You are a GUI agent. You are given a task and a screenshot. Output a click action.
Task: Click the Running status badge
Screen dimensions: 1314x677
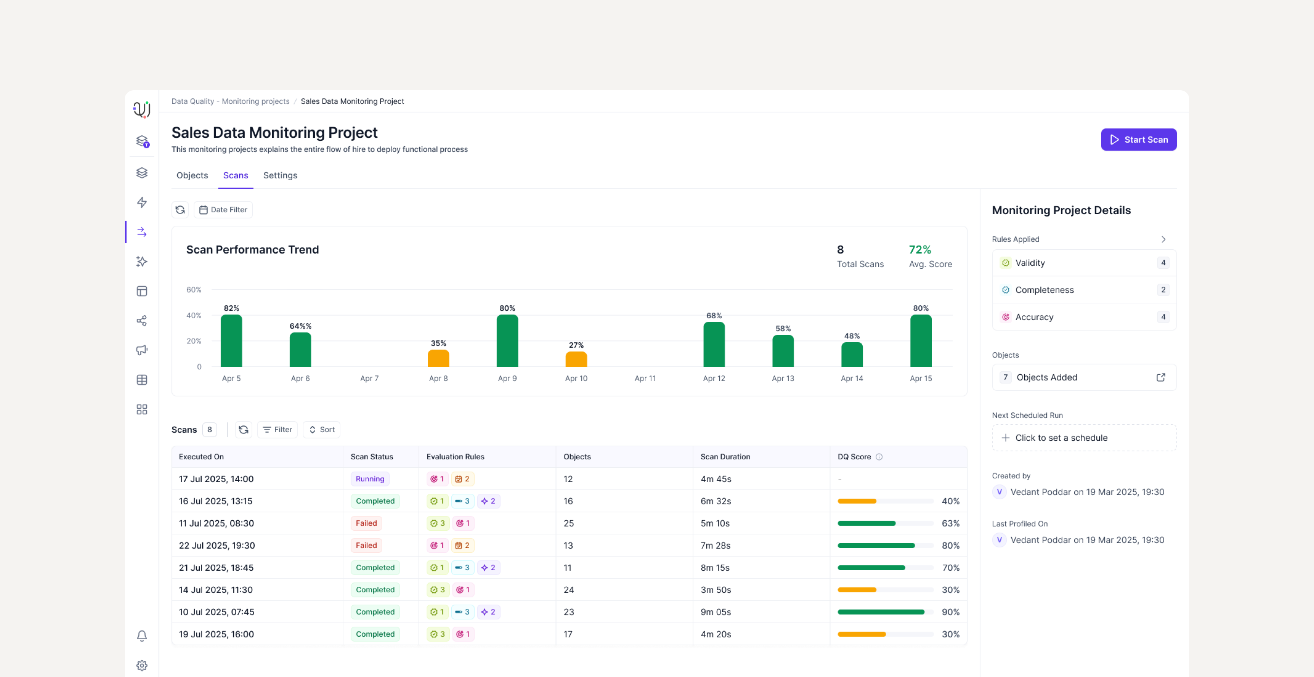tap(370, 479)
